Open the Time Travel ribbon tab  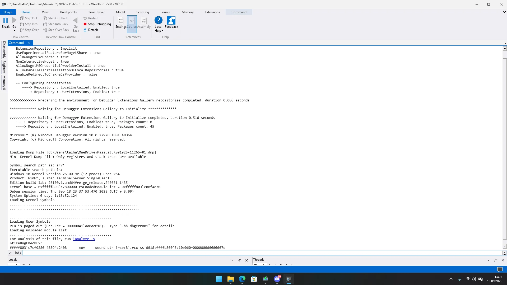(x=96, y=12)
